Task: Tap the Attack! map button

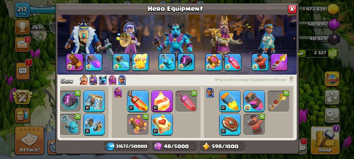Action: [x=29, y=140]
